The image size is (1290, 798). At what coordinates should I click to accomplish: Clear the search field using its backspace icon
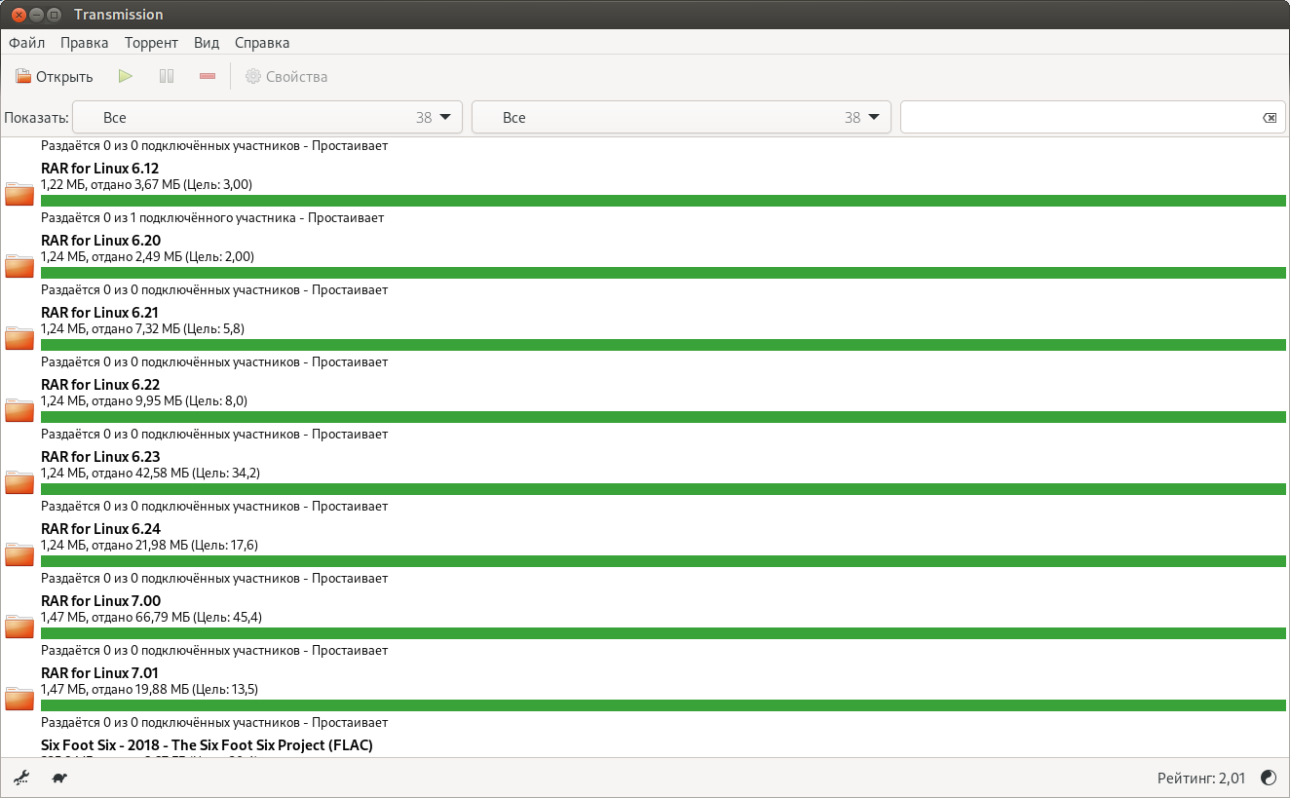pos(1269,118)
